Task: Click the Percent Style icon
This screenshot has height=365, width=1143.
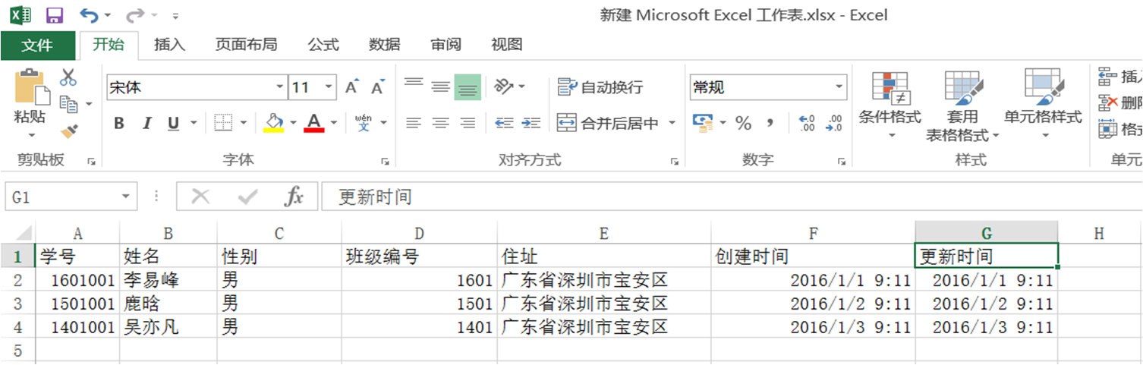Action: pyautogui.click(x=743, y=123)
